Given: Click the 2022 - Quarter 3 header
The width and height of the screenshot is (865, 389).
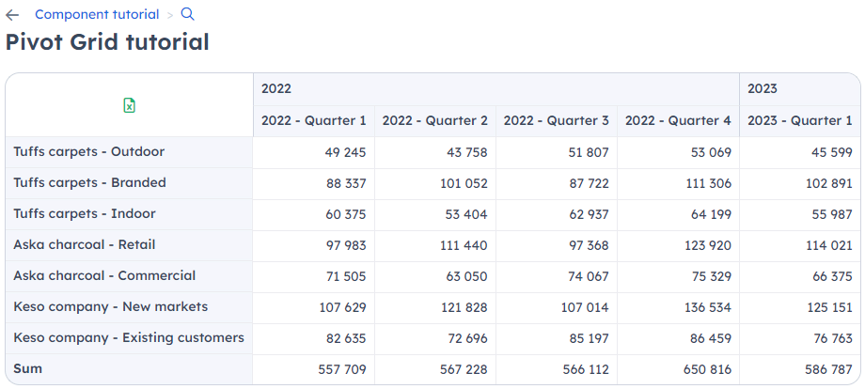Looking at the screenshot, I should pyautogui.click(x=557, y=120).
